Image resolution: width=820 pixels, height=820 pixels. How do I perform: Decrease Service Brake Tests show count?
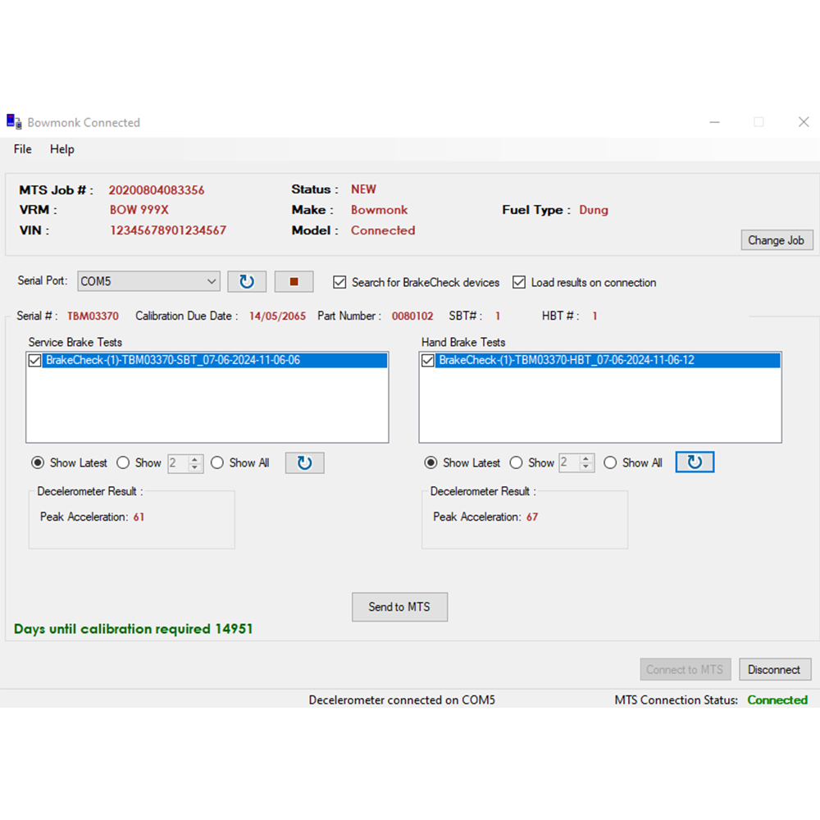(x=194, y=467)
